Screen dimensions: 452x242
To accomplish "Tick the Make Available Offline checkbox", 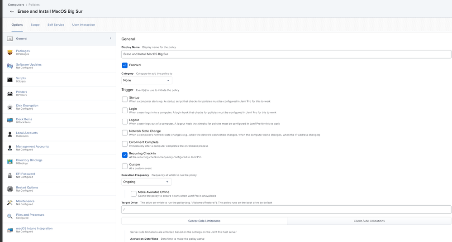I will pyautogui.click(x=133, y=194).
